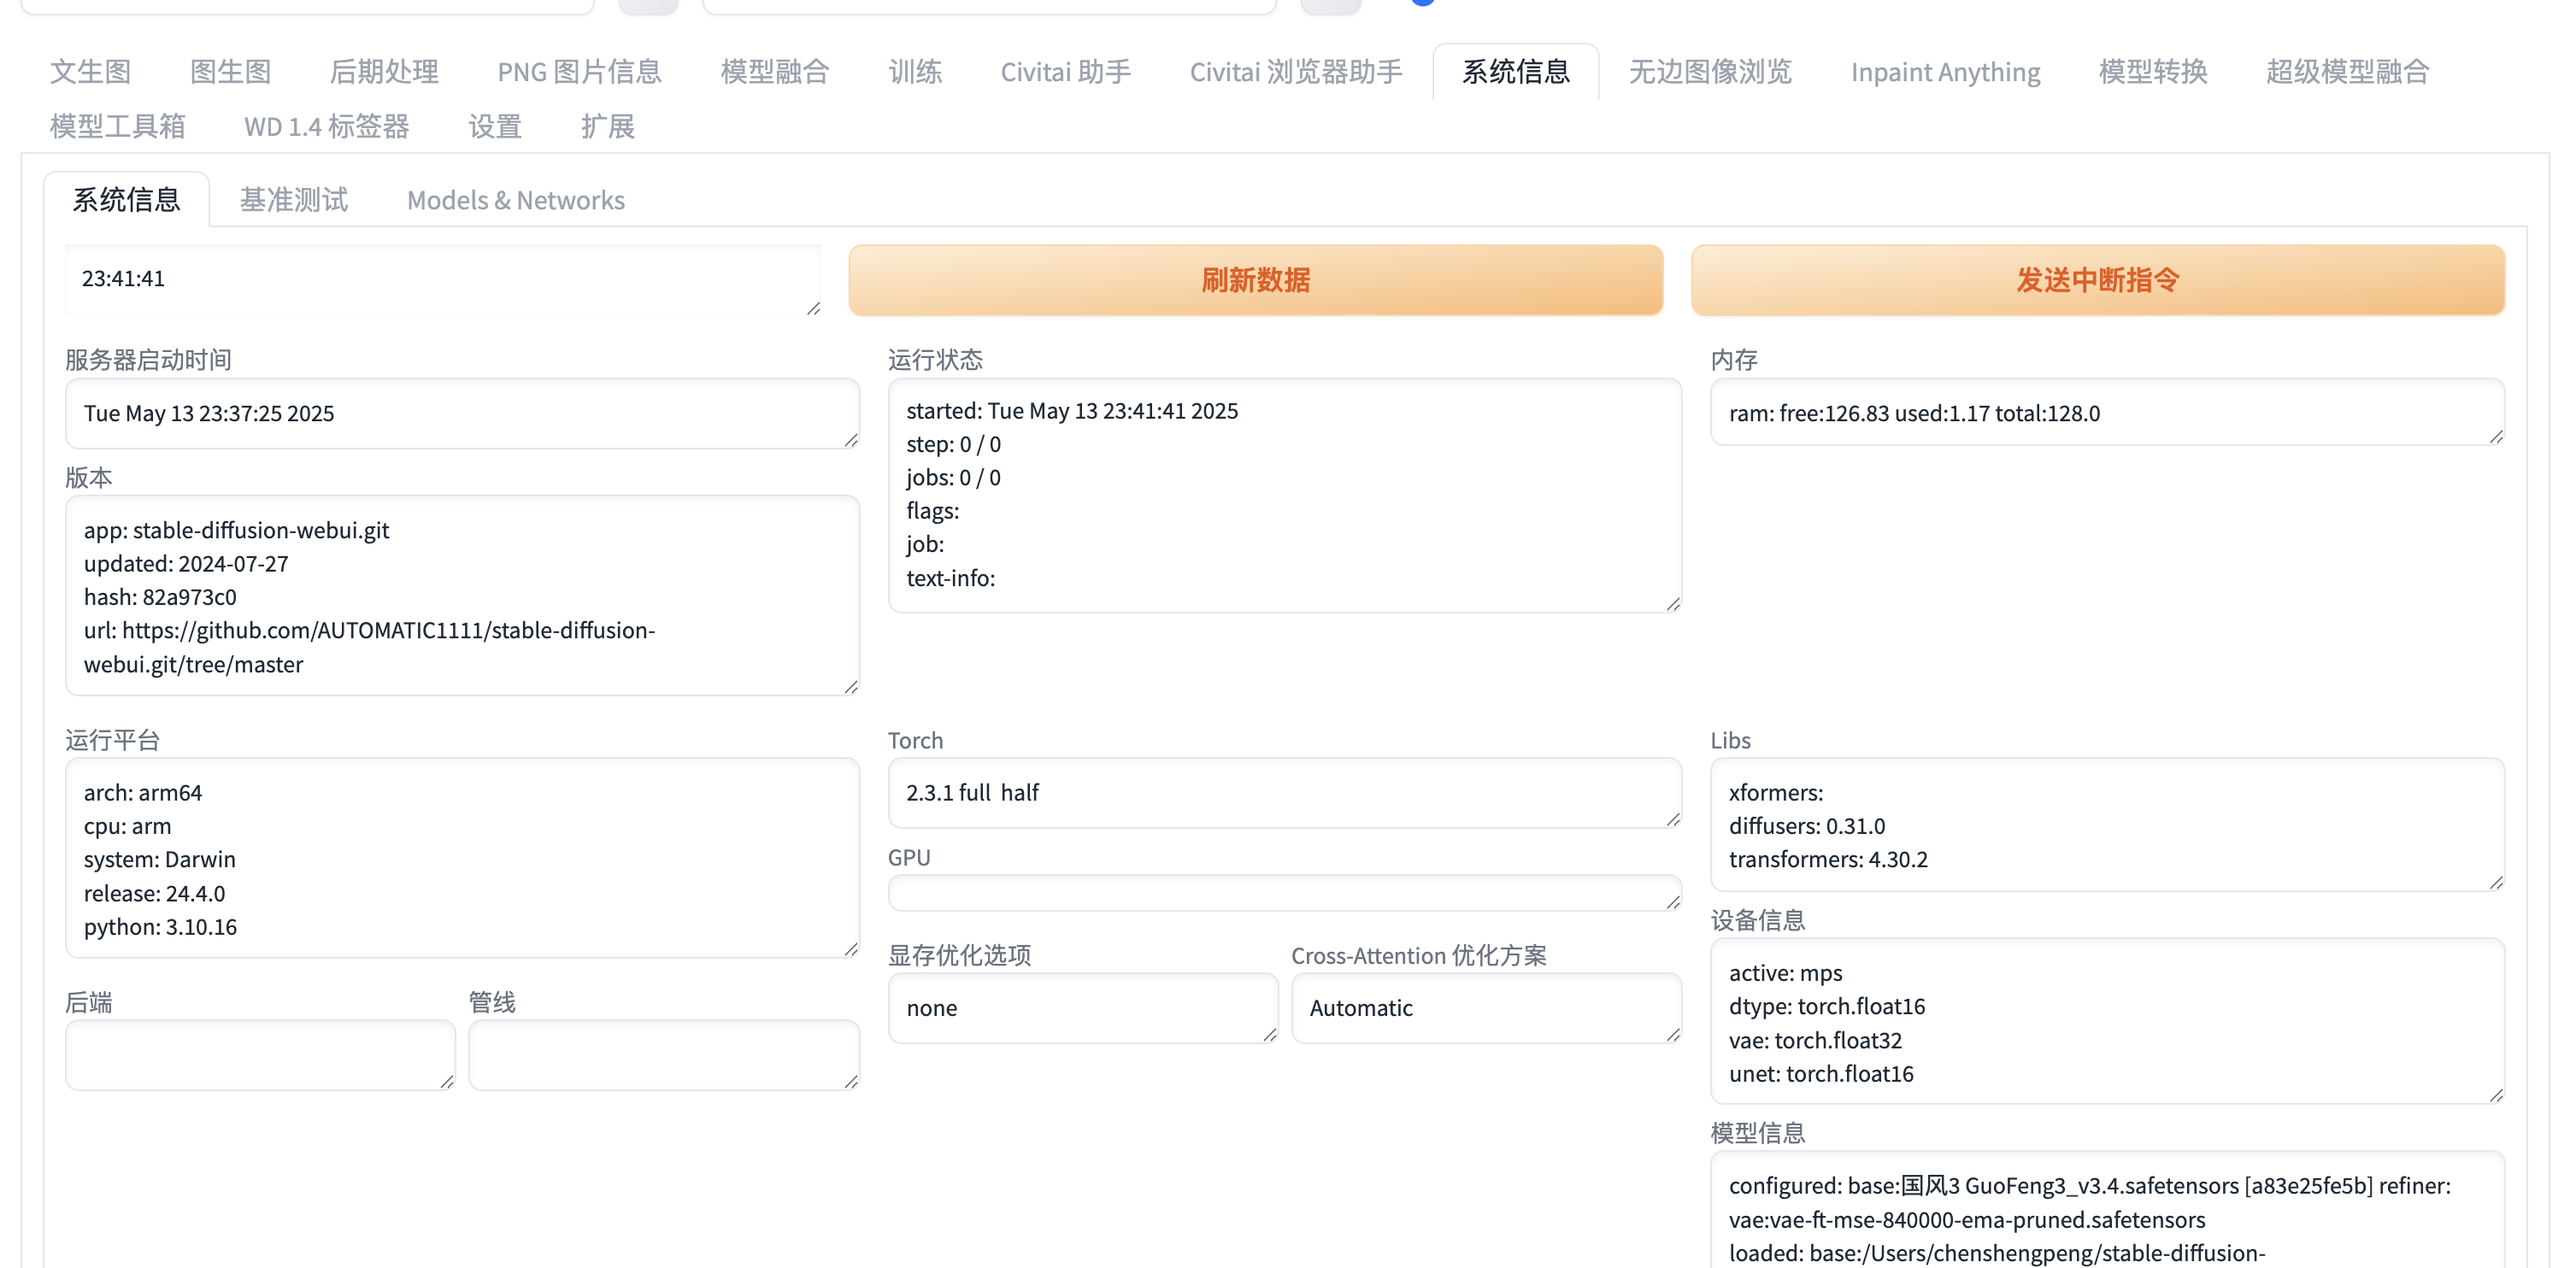Click inside the Torch version field
The height and width of the screenshot is (1268, 2576).
(x=1283, y=792)
